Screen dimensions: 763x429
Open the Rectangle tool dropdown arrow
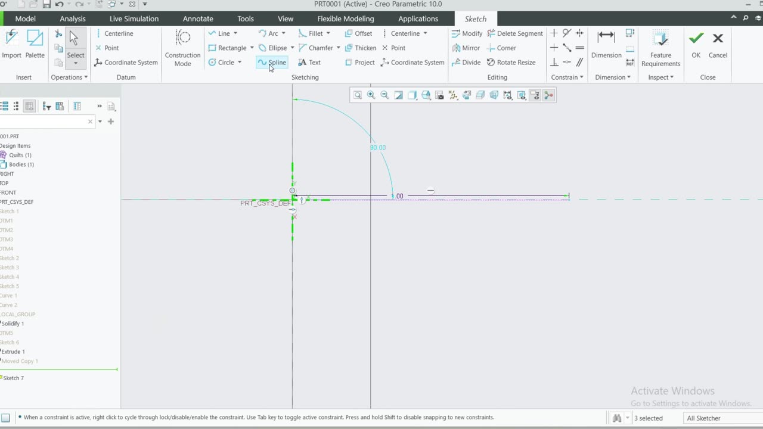coord(252,48)
